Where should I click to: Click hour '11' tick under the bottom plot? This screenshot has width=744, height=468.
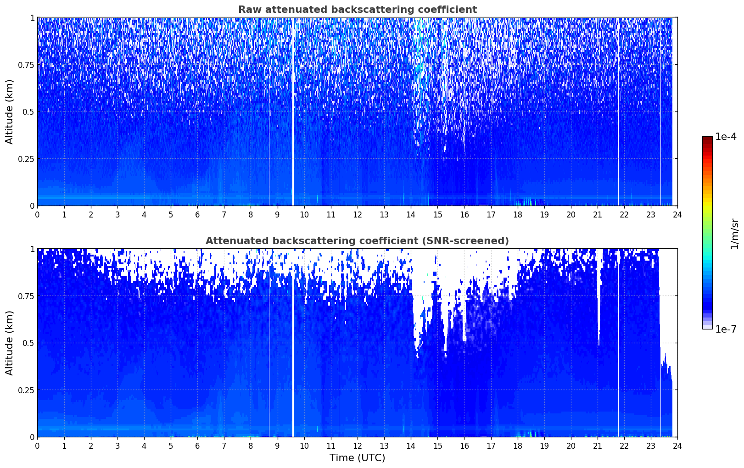pos(331,446)
